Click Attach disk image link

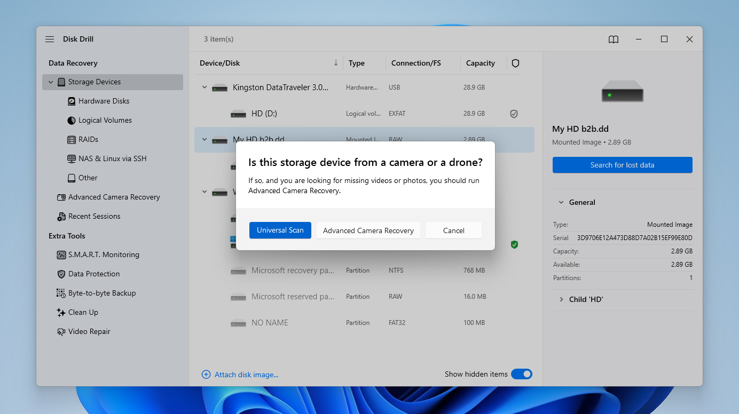[247, 375]
